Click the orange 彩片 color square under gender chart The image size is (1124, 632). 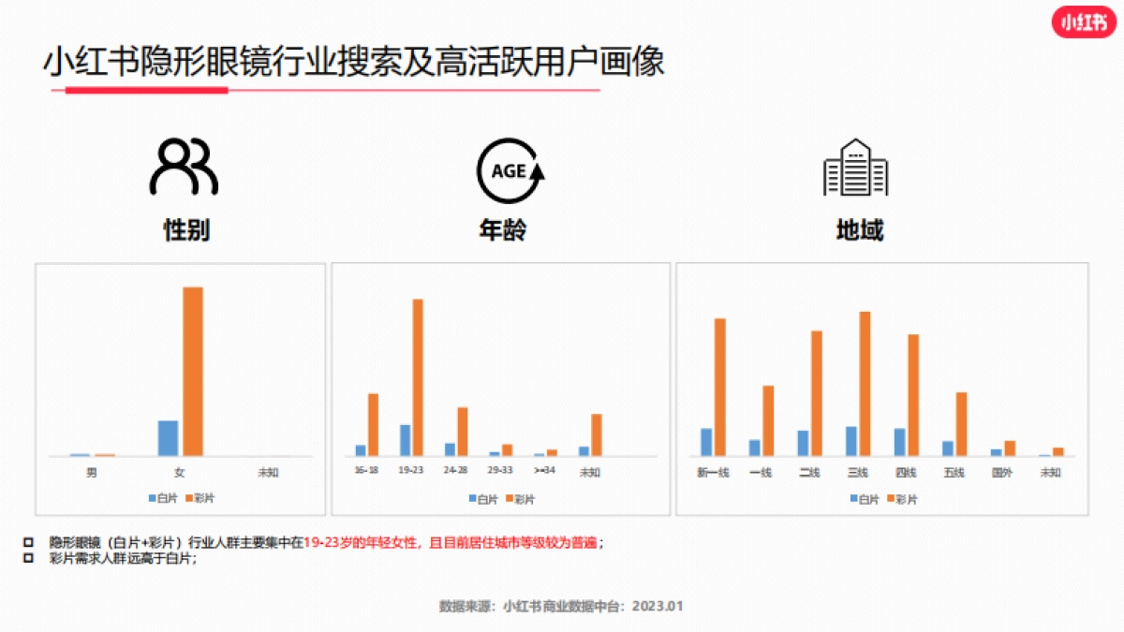click(x=190, y=498)
